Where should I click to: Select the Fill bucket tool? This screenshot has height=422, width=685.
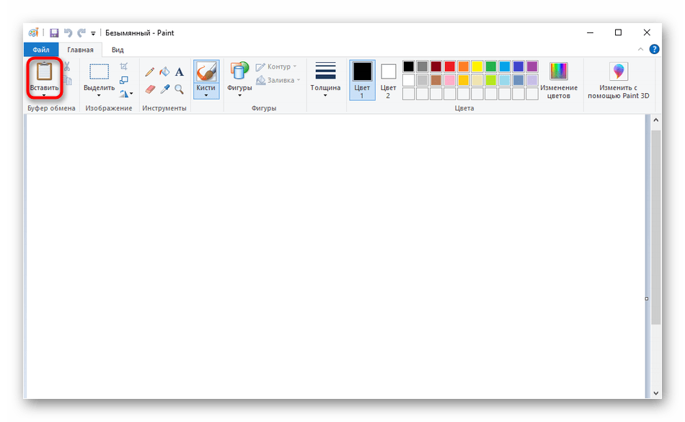click(164, 71)
